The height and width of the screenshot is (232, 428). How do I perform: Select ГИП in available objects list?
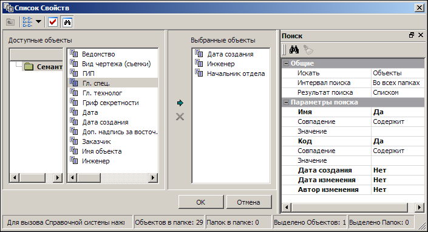click(89, 73)
